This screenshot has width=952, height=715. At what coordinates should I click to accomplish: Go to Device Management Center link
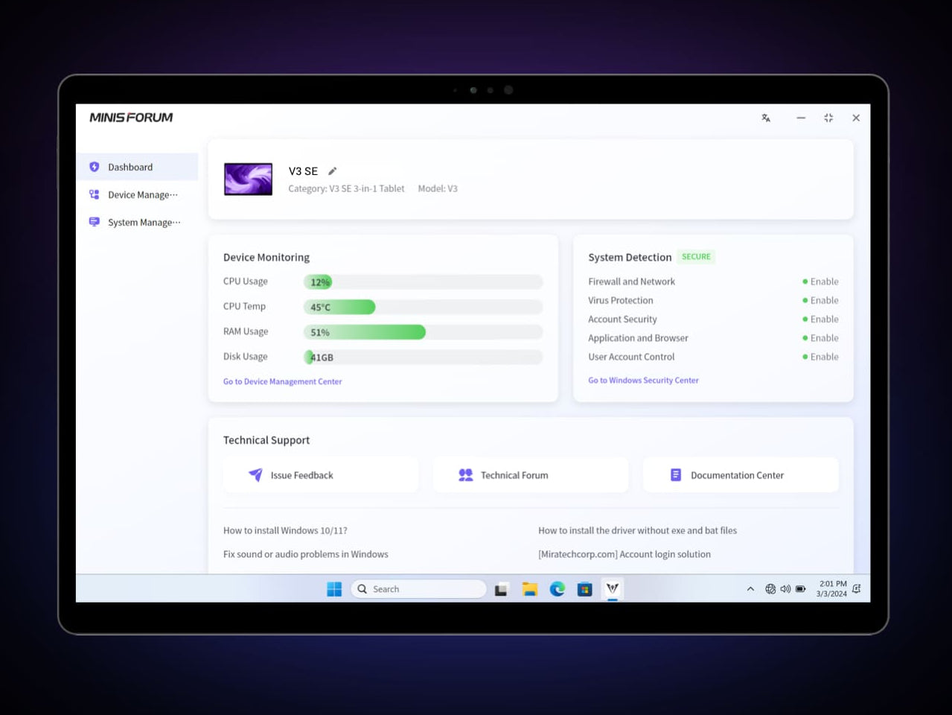tap(282, 381)
